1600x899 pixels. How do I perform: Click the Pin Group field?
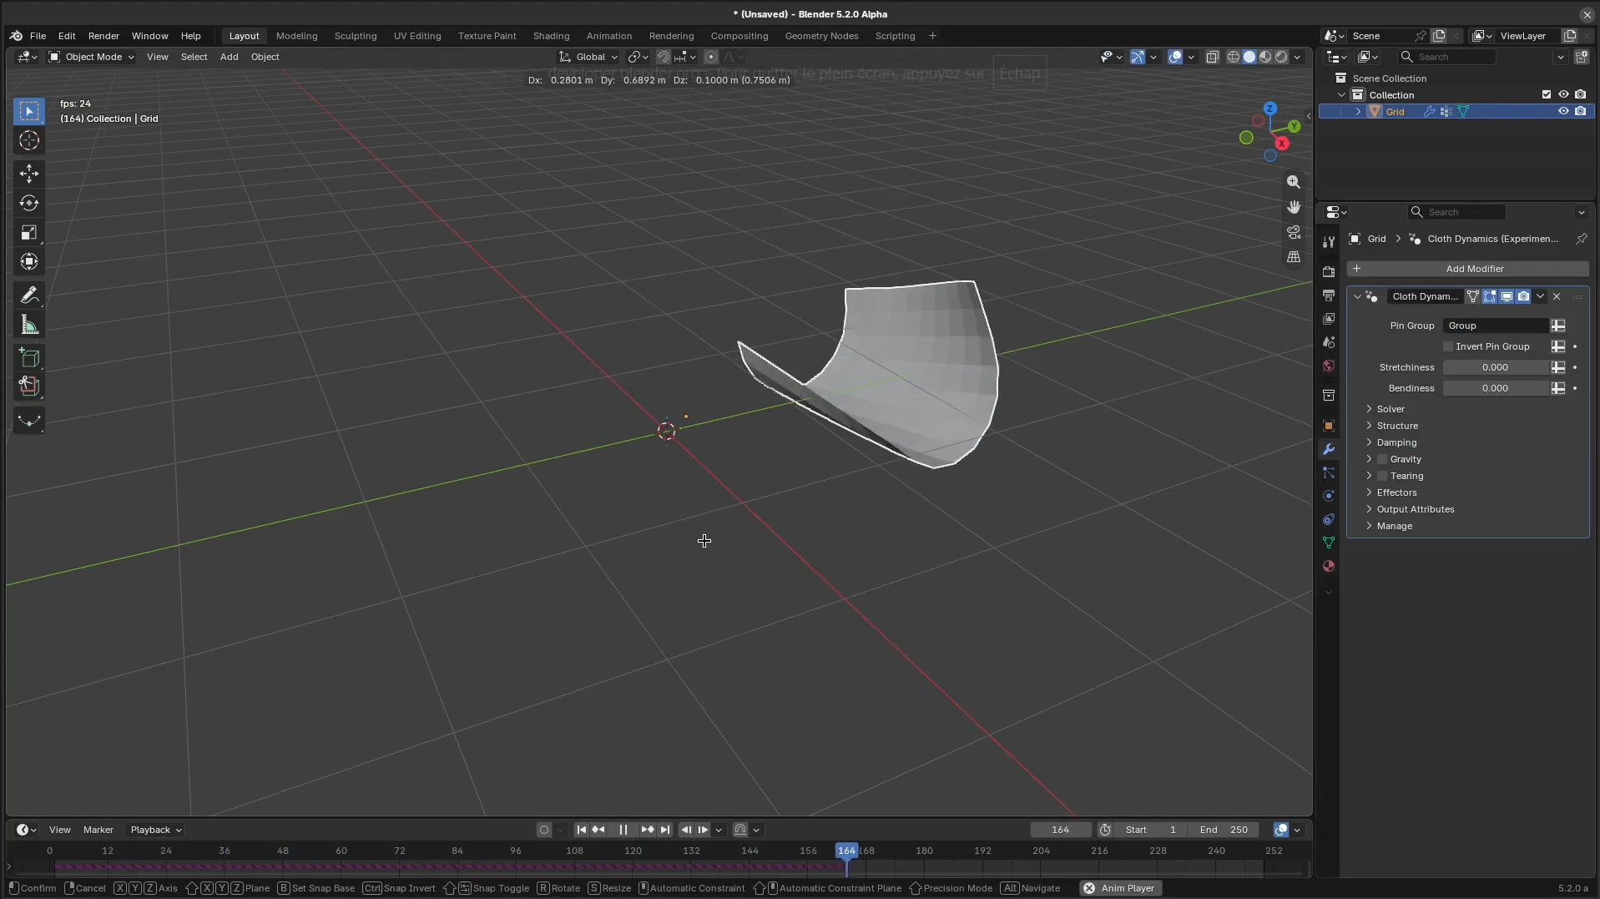(1495, 326)
